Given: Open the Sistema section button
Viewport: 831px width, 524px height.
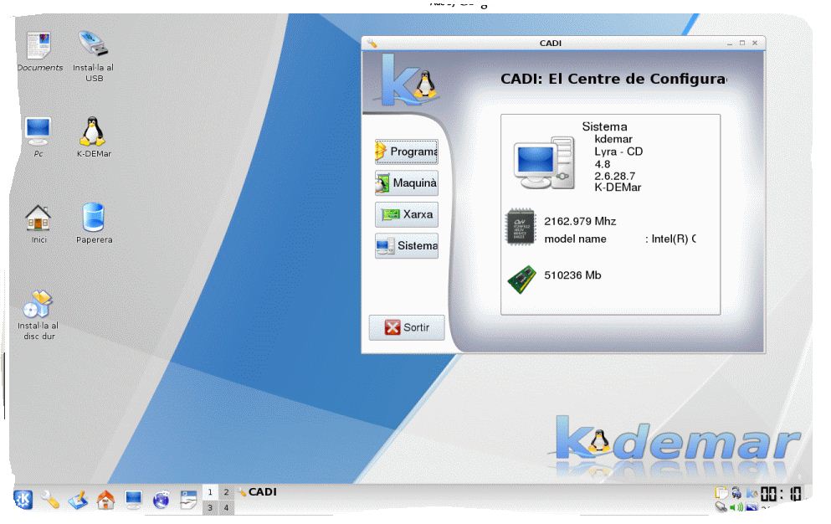Looking at the screenshot, I should click(407, 245).
